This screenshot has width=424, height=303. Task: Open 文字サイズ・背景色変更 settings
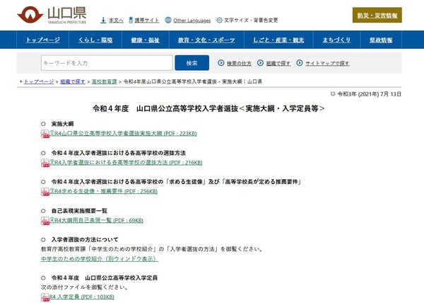tap(251, 21)
